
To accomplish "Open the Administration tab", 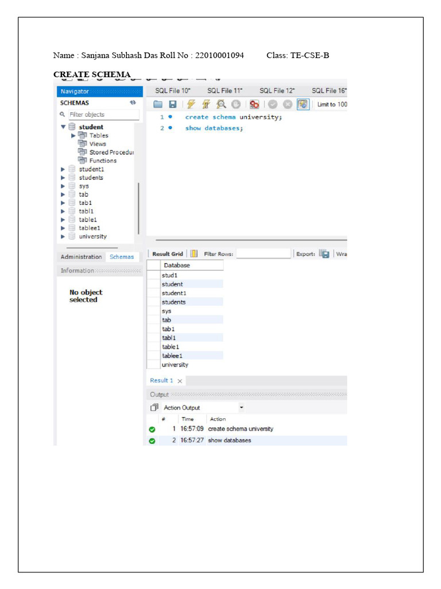I will point(81,257).
